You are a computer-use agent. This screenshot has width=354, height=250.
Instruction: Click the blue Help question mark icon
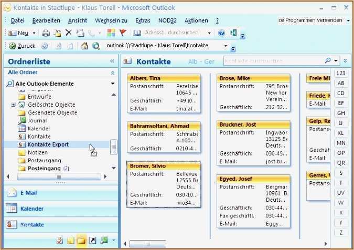point(221,33)
